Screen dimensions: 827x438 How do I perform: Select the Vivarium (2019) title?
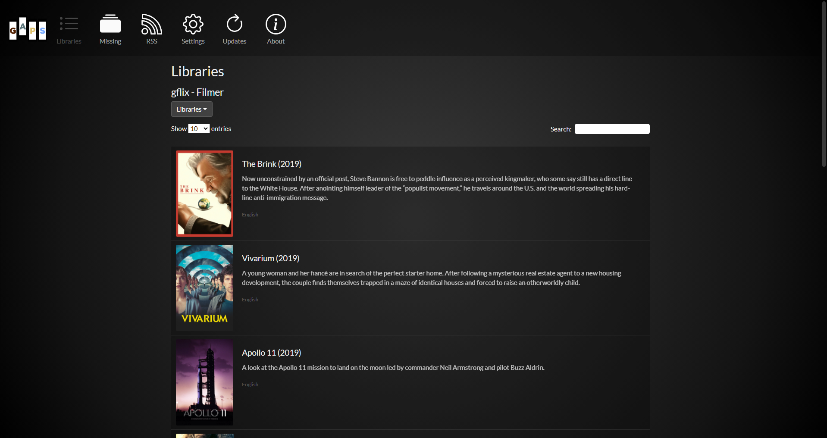(270, 258)
